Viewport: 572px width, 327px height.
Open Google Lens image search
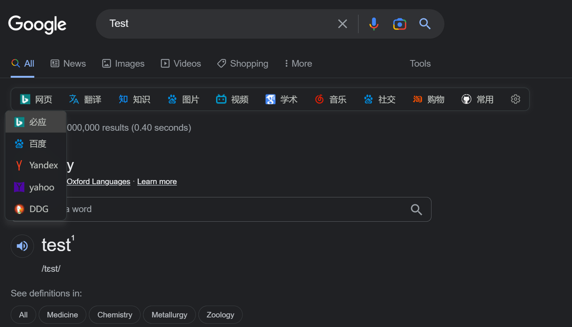click(x=399, y=24)
